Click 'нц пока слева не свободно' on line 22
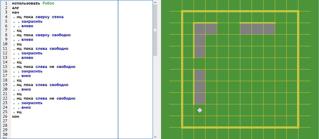 46,98
